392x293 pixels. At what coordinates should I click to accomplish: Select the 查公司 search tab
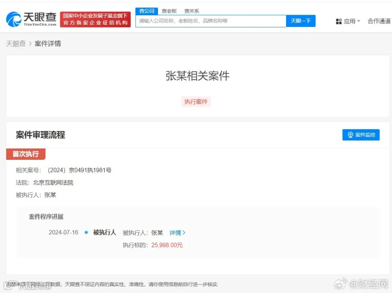(x=147, y=11)
